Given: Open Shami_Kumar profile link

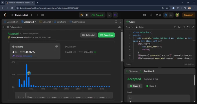Looking at the screenshot, I should pyautogui.click(x=17, y=37).
